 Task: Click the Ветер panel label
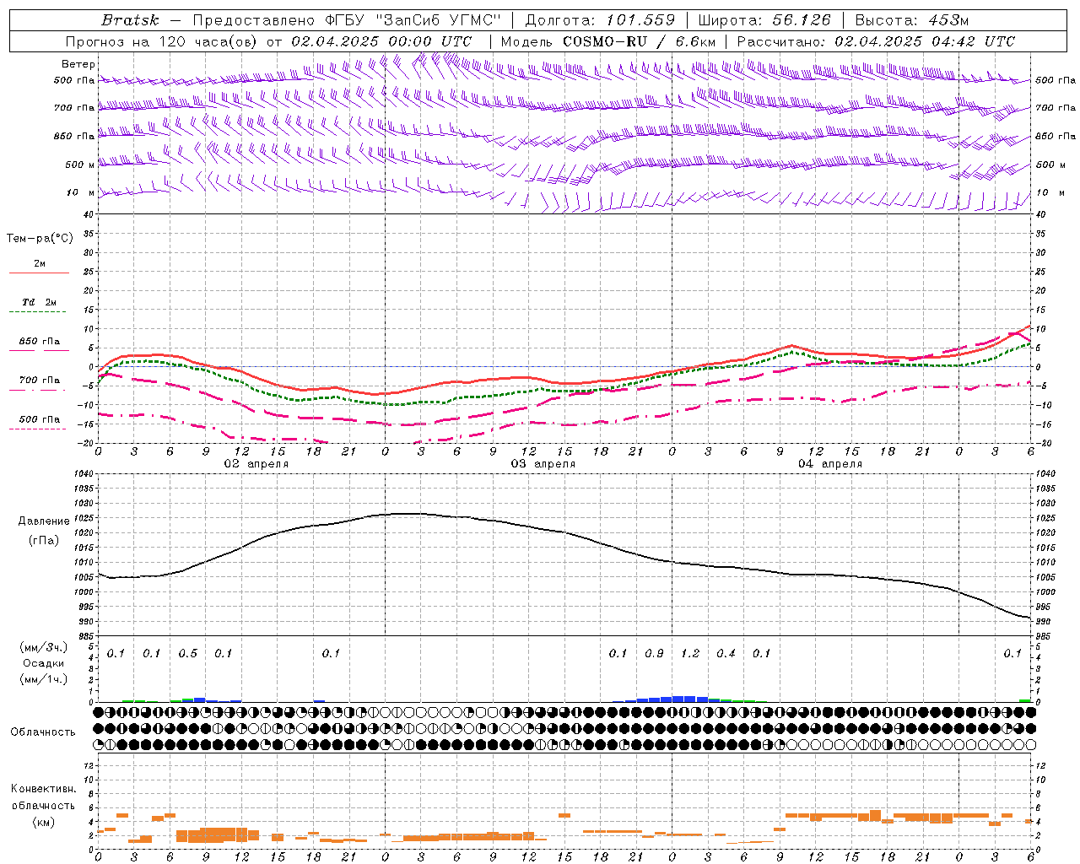click(78, 64)
